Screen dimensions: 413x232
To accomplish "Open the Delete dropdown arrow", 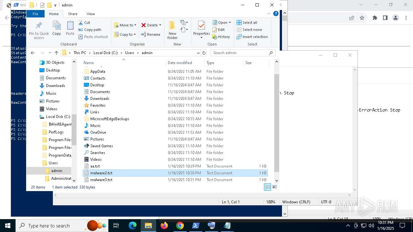I will [x=160, y=25].
